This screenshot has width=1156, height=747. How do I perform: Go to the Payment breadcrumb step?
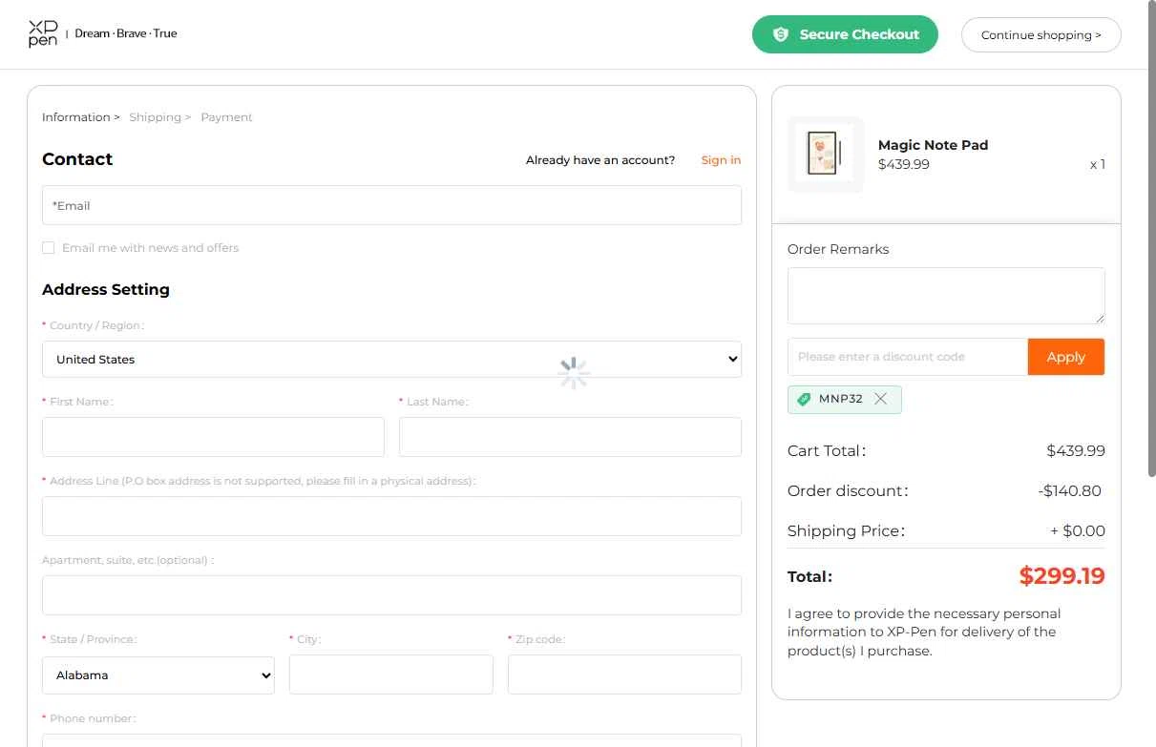tap(226, 117)
